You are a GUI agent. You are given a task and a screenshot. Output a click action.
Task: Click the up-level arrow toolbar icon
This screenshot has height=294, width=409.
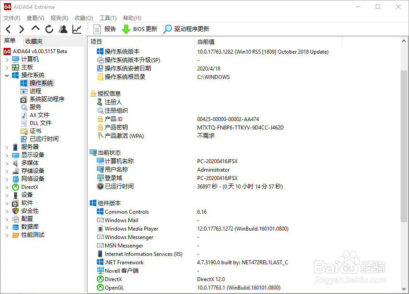click(35, 29)
